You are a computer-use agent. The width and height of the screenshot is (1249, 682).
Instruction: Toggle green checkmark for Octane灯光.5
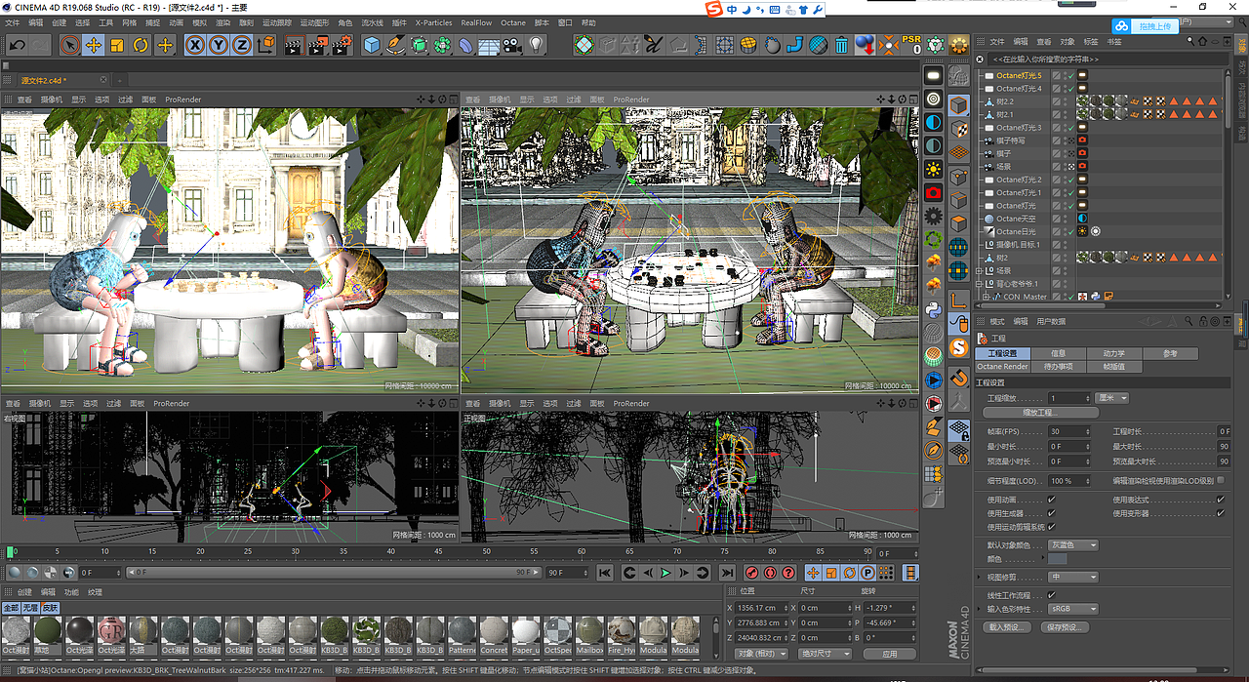pos(1070,75)
